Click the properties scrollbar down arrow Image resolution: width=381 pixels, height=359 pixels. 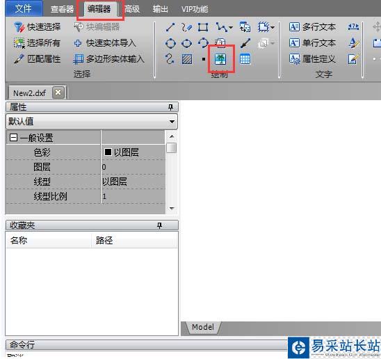pyautogui.click(x=172, y=209)
